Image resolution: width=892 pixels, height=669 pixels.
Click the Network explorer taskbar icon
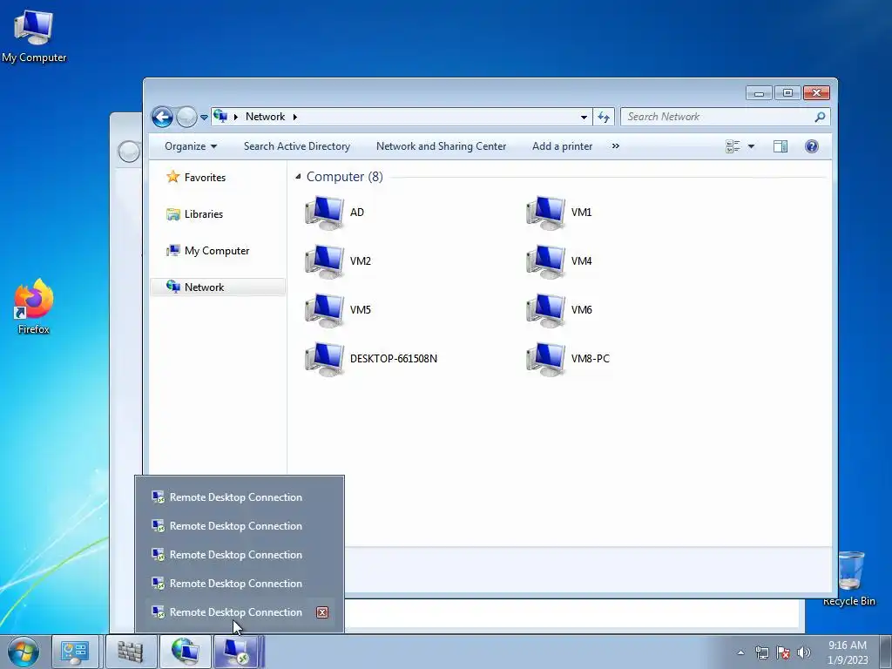click(185, 652)
